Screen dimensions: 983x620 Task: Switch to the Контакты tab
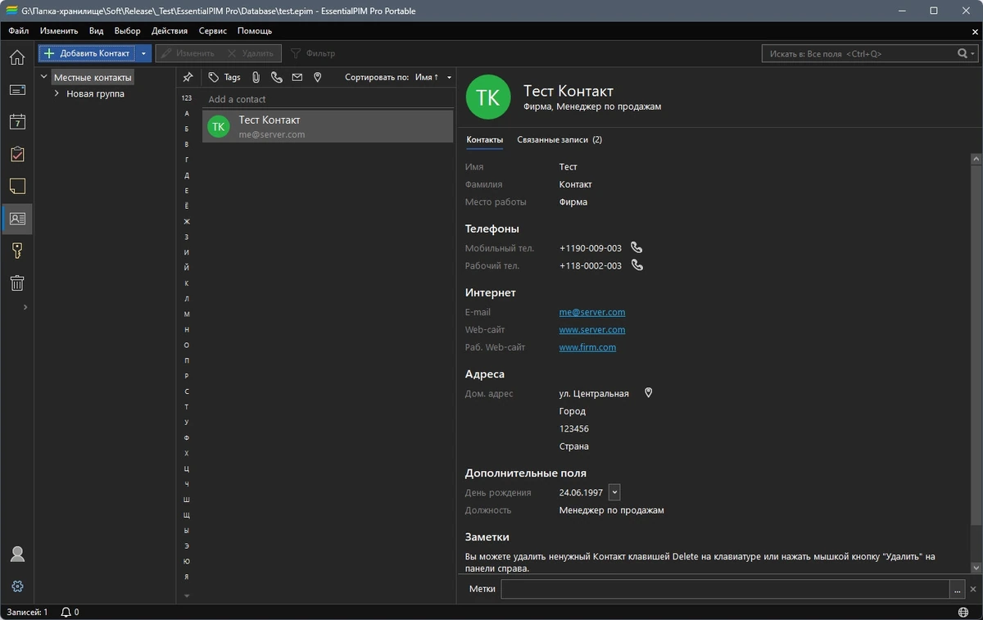pos(484,139)
